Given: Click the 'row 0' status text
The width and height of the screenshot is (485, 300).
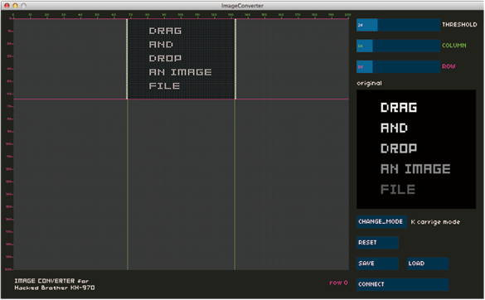Looking at the screenshot, I should coord(338,283).
